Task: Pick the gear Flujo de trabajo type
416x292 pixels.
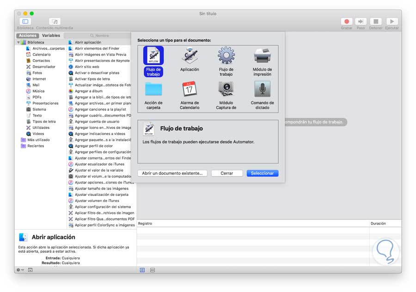Action: point(226,61)
